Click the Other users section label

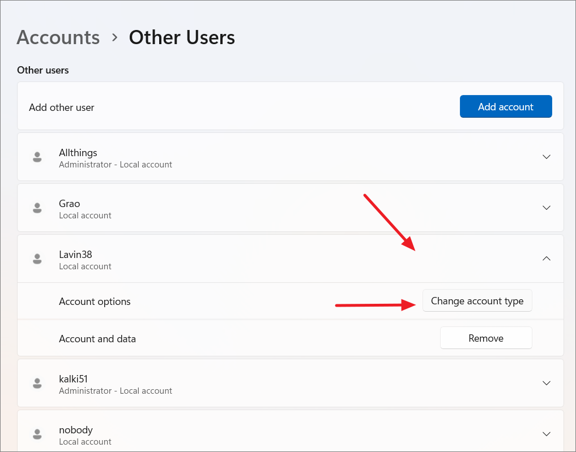[42, 70]
